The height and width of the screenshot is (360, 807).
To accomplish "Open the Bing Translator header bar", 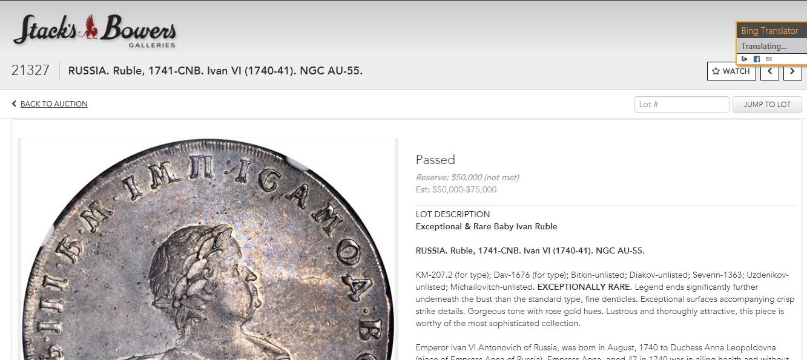I will [771, 31].
